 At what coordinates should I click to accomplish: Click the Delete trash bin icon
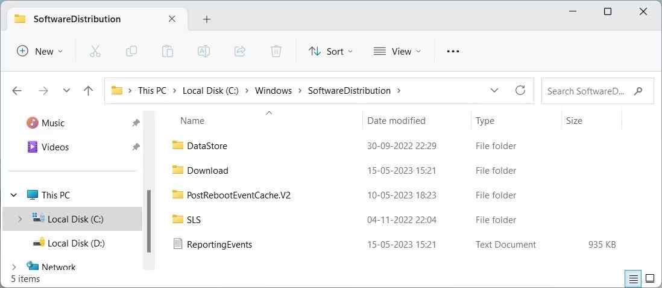click(x=276, y=51)
